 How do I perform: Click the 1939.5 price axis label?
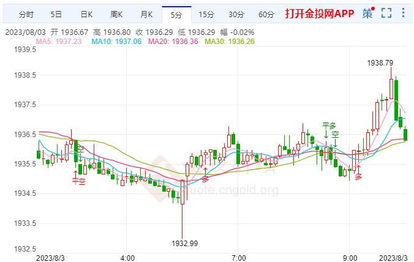(x=25, y=50)
